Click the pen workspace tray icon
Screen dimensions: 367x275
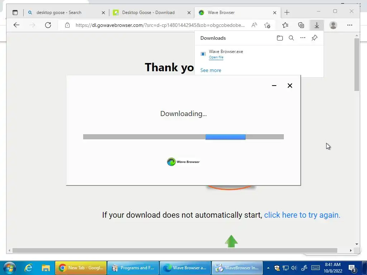click(304, 268)
